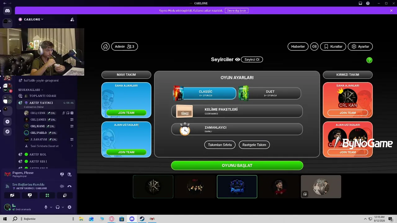Viewport: 397px width, 223px height.
Task: Disconnect from the voice channel
Action: [x=69, y=186]
